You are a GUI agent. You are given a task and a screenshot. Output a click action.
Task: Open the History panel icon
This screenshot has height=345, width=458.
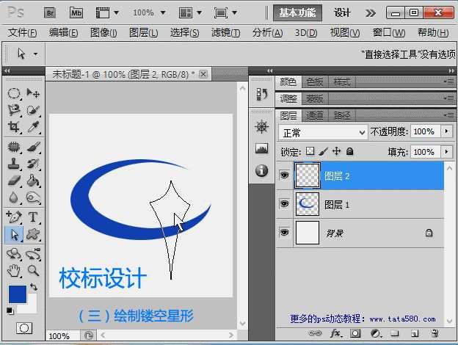[x=262, y=94]
